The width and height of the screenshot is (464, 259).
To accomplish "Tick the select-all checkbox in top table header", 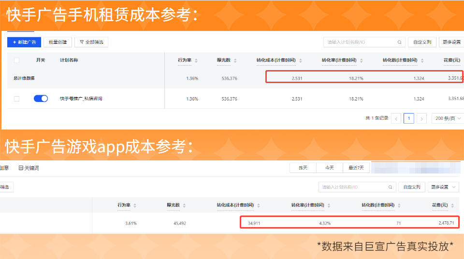I will (17, 60).
